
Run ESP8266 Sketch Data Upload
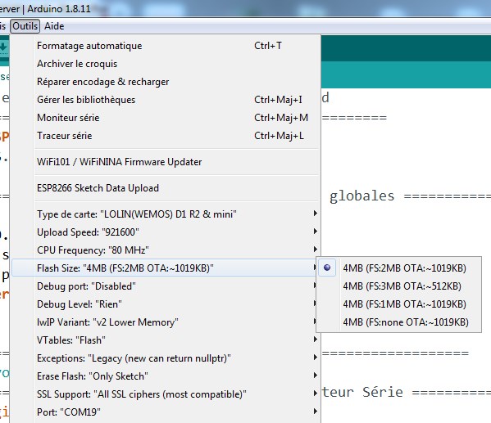(165, 188)
